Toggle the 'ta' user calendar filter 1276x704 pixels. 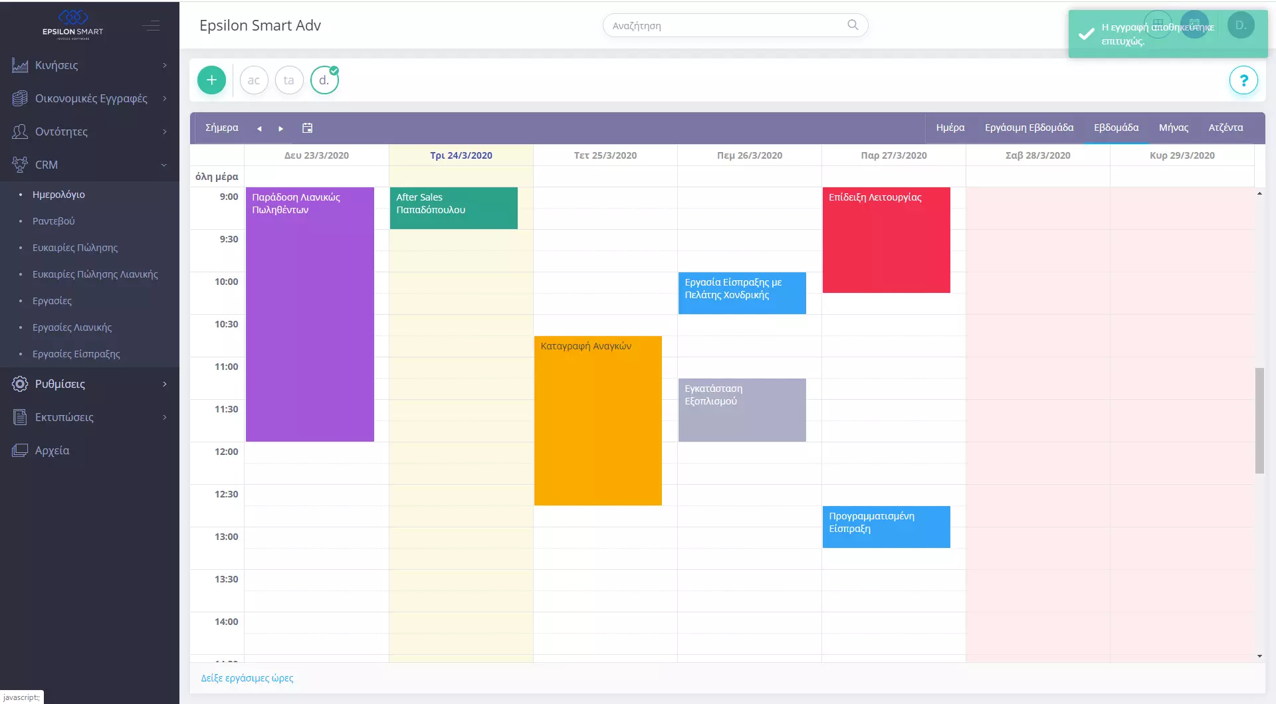tap(288, 80)
